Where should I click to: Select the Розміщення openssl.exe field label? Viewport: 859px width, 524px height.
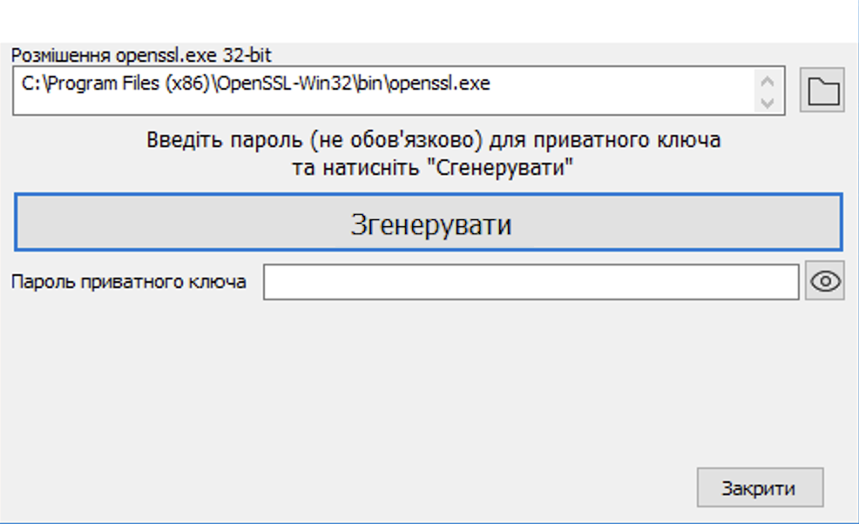(139, 54)
